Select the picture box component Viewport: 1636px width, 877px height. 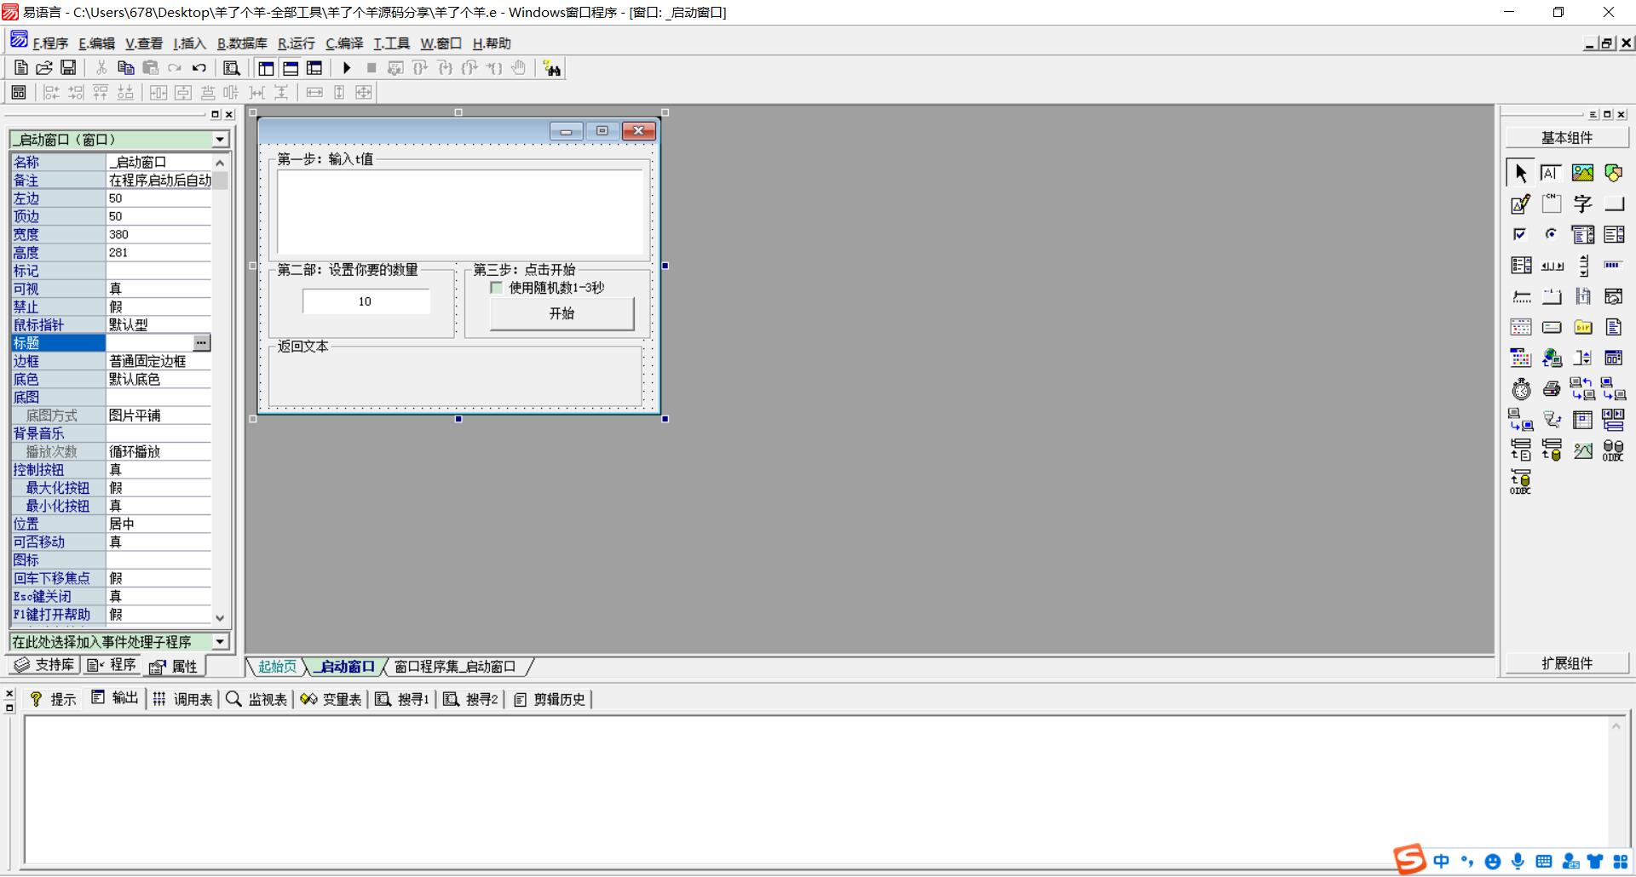pos(1582,173)
